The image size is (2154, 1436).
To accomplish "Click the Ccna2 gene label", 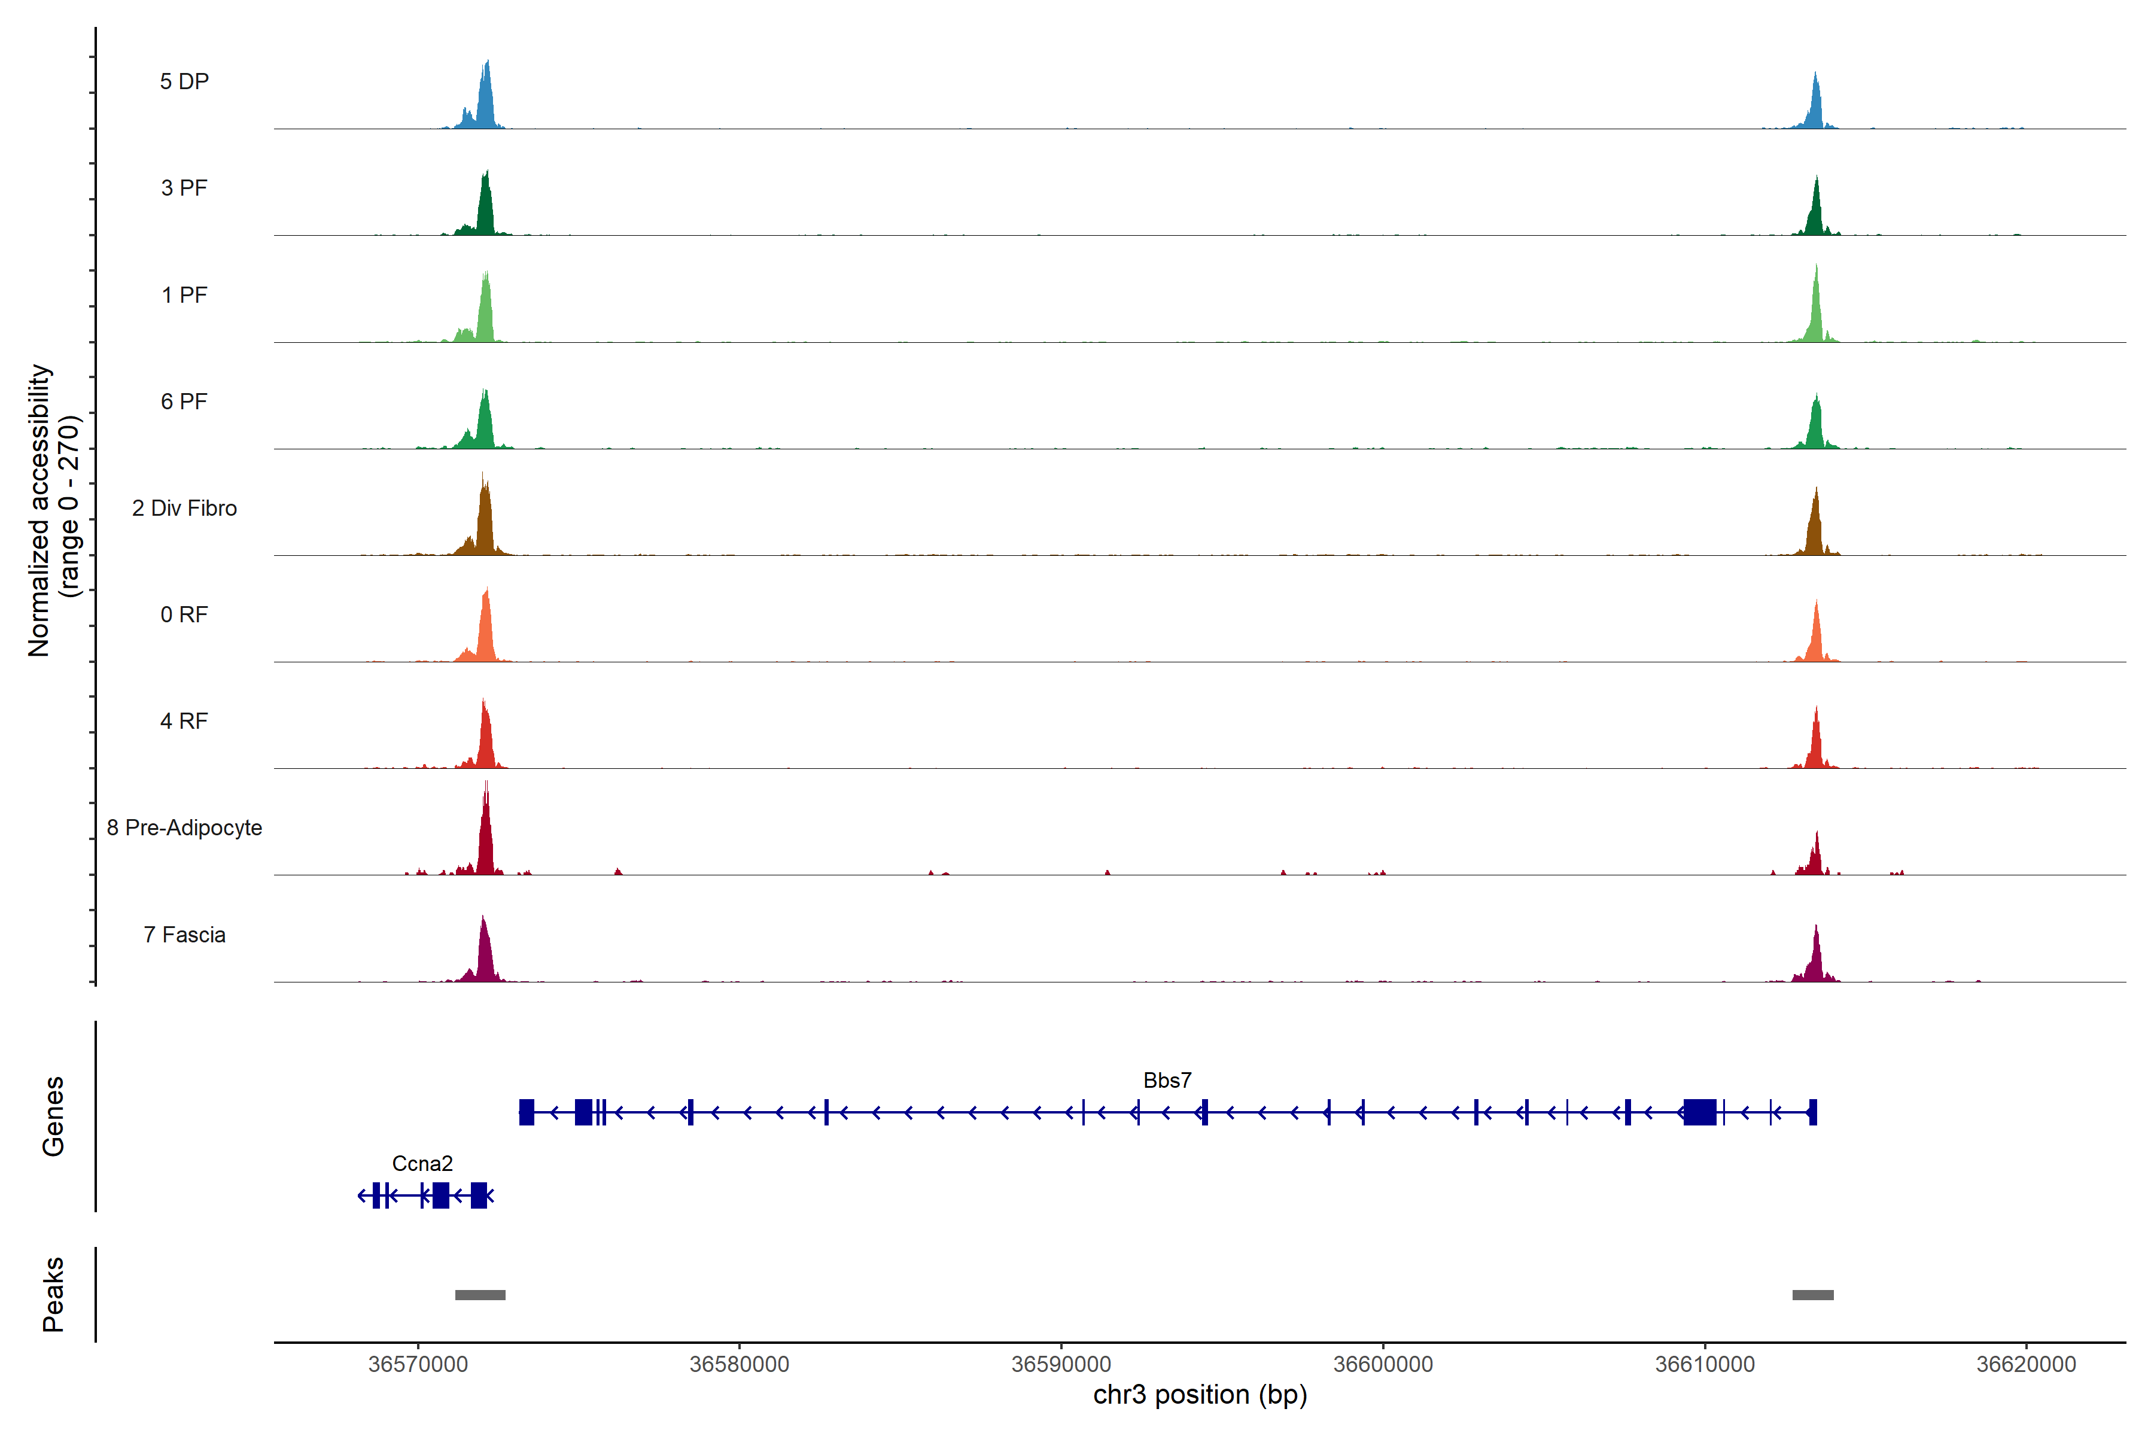I will pyautogui.click(x=422, y=1164).
